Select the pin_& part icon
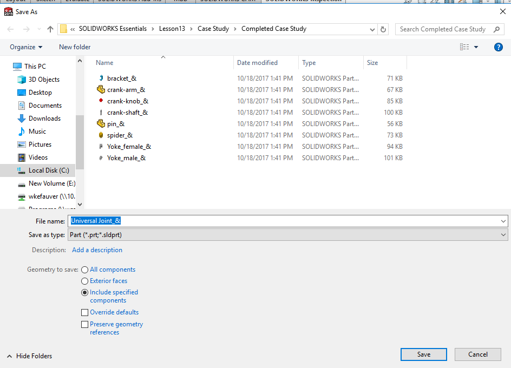The height and width of the screenshot is (368, 511). (x=101, y=123)
